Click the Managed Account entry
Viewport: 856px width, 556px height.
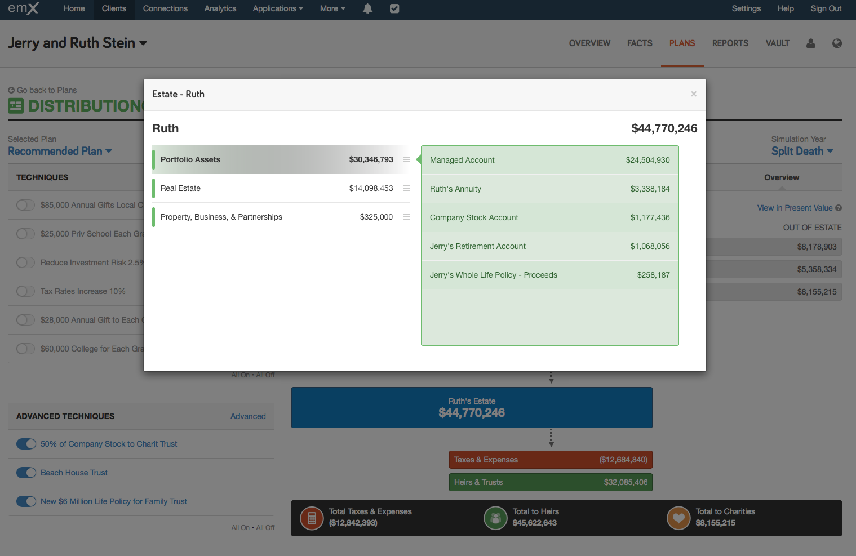pyautogui.click(x=550, y=160)
